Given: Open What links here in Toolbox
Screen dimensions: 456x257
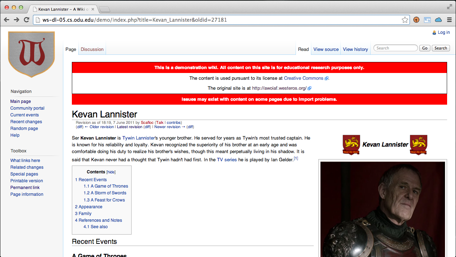Looking at the screenshot, I should (x=25, y=161).
